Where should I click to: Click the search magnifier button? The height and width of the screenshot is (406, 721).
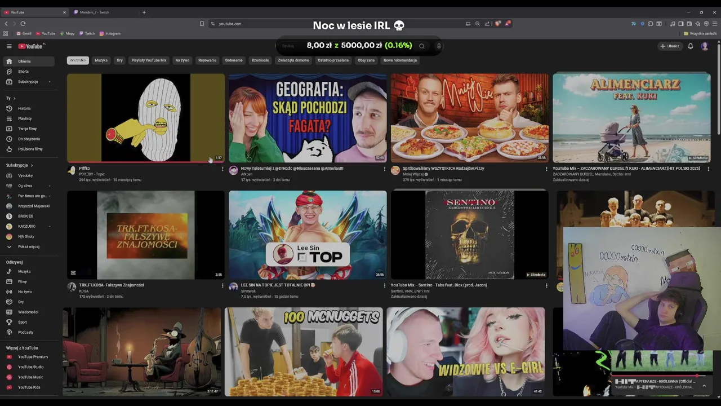[x=421, y=46]
